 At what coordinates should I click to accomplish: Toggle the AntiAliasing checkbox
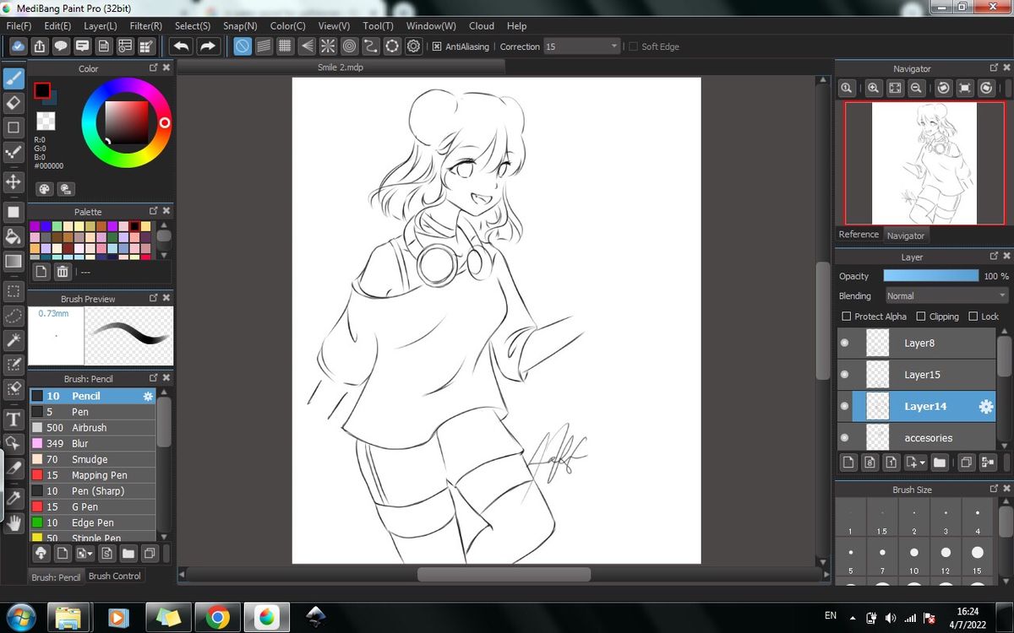(437, 46)
